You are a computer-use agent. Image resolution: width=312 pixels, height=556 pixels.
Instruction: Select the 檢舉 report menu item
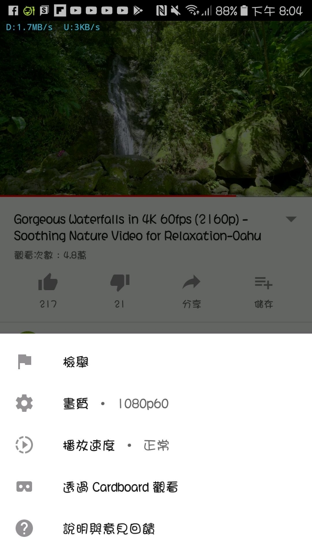click(156, 362)
